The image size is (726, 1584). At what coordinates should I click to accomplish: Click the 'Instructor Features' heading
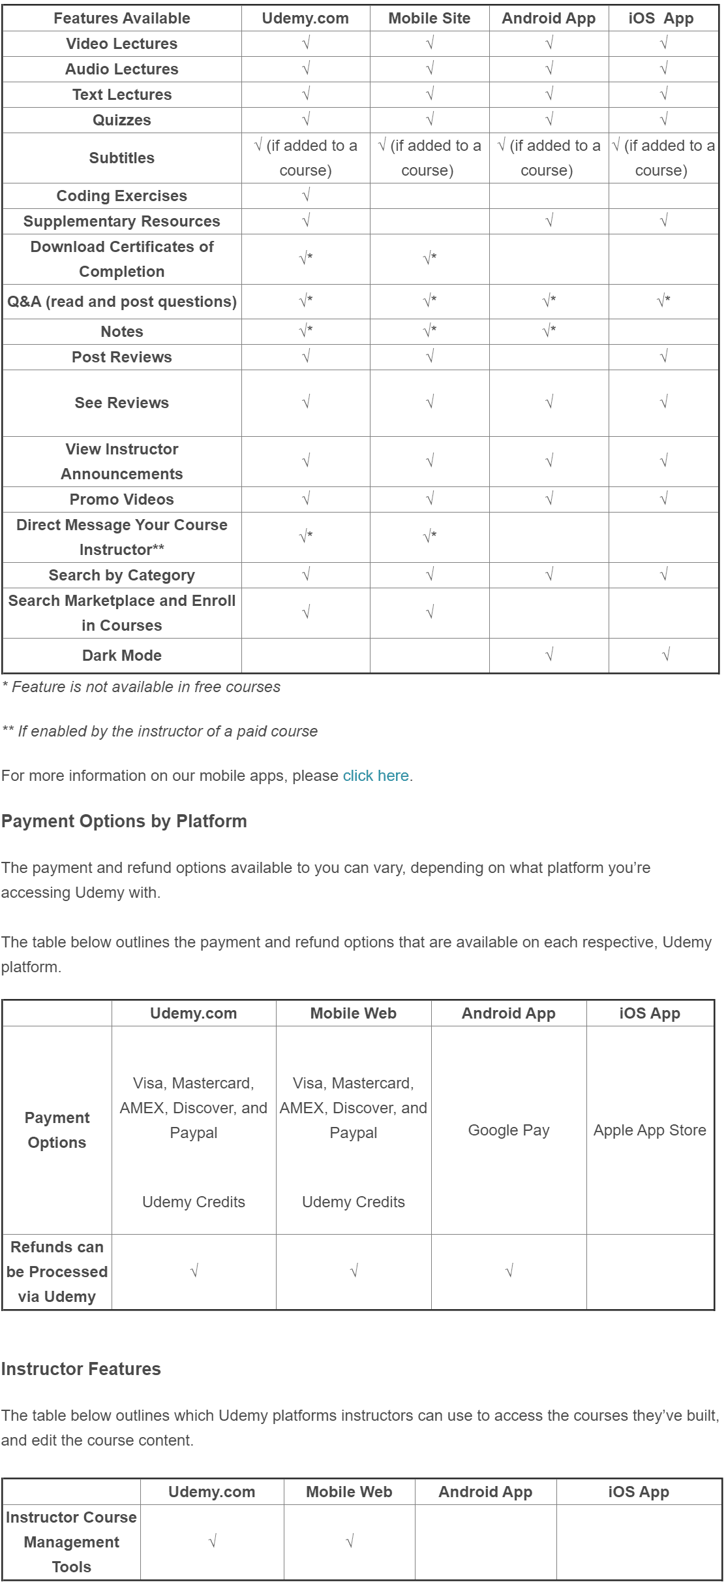(x=81, y=1369)
